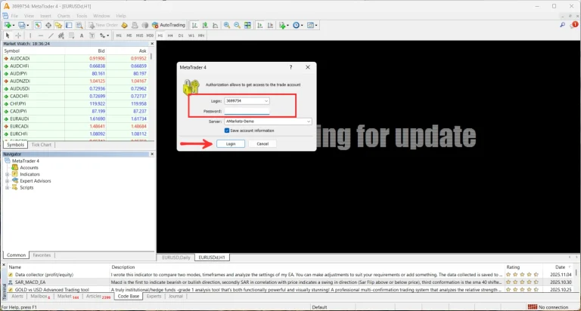The width and height of the screenshot is (581, 311).
Task: Switch timeframe to H4
Action: [170, 35]
